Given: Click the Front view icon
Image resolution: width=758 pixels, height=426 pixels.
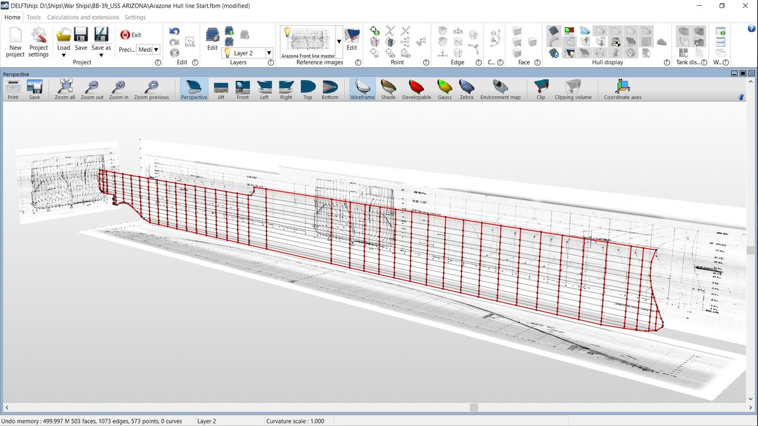Looking at the screenshot, I should 243,90.
